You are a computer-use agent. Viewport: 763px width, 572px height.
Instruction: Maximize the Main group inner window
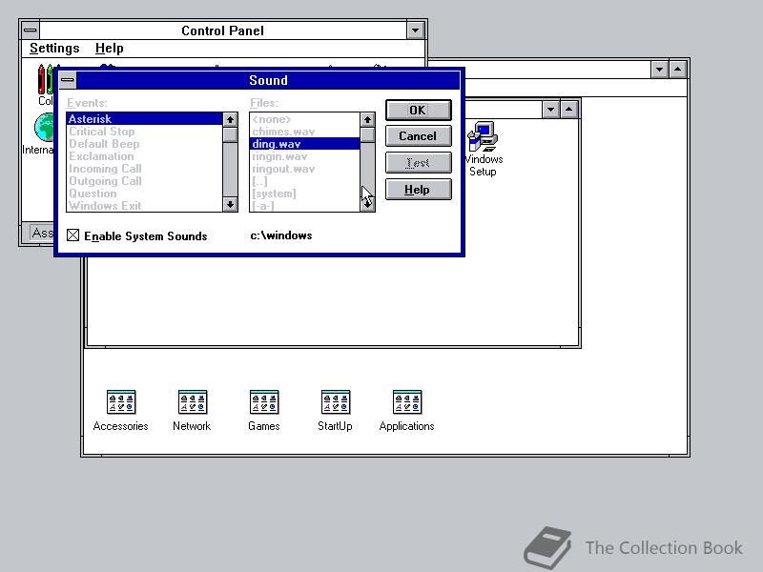coord(568,110)
